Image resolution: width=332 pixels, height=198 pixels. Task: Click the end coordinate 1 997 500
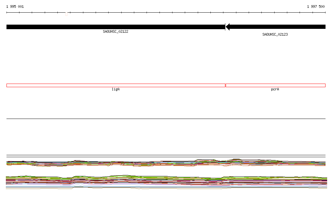coord(316,6)
